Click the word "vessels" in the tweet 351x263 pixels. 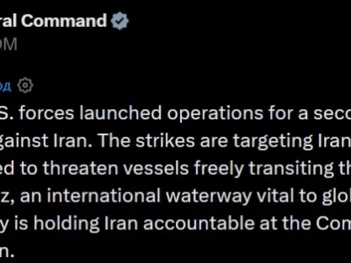pos(156,169)
